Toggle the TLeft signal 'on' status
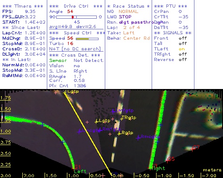The width and height of the screenshot is (223, 178). coord(182,49)
